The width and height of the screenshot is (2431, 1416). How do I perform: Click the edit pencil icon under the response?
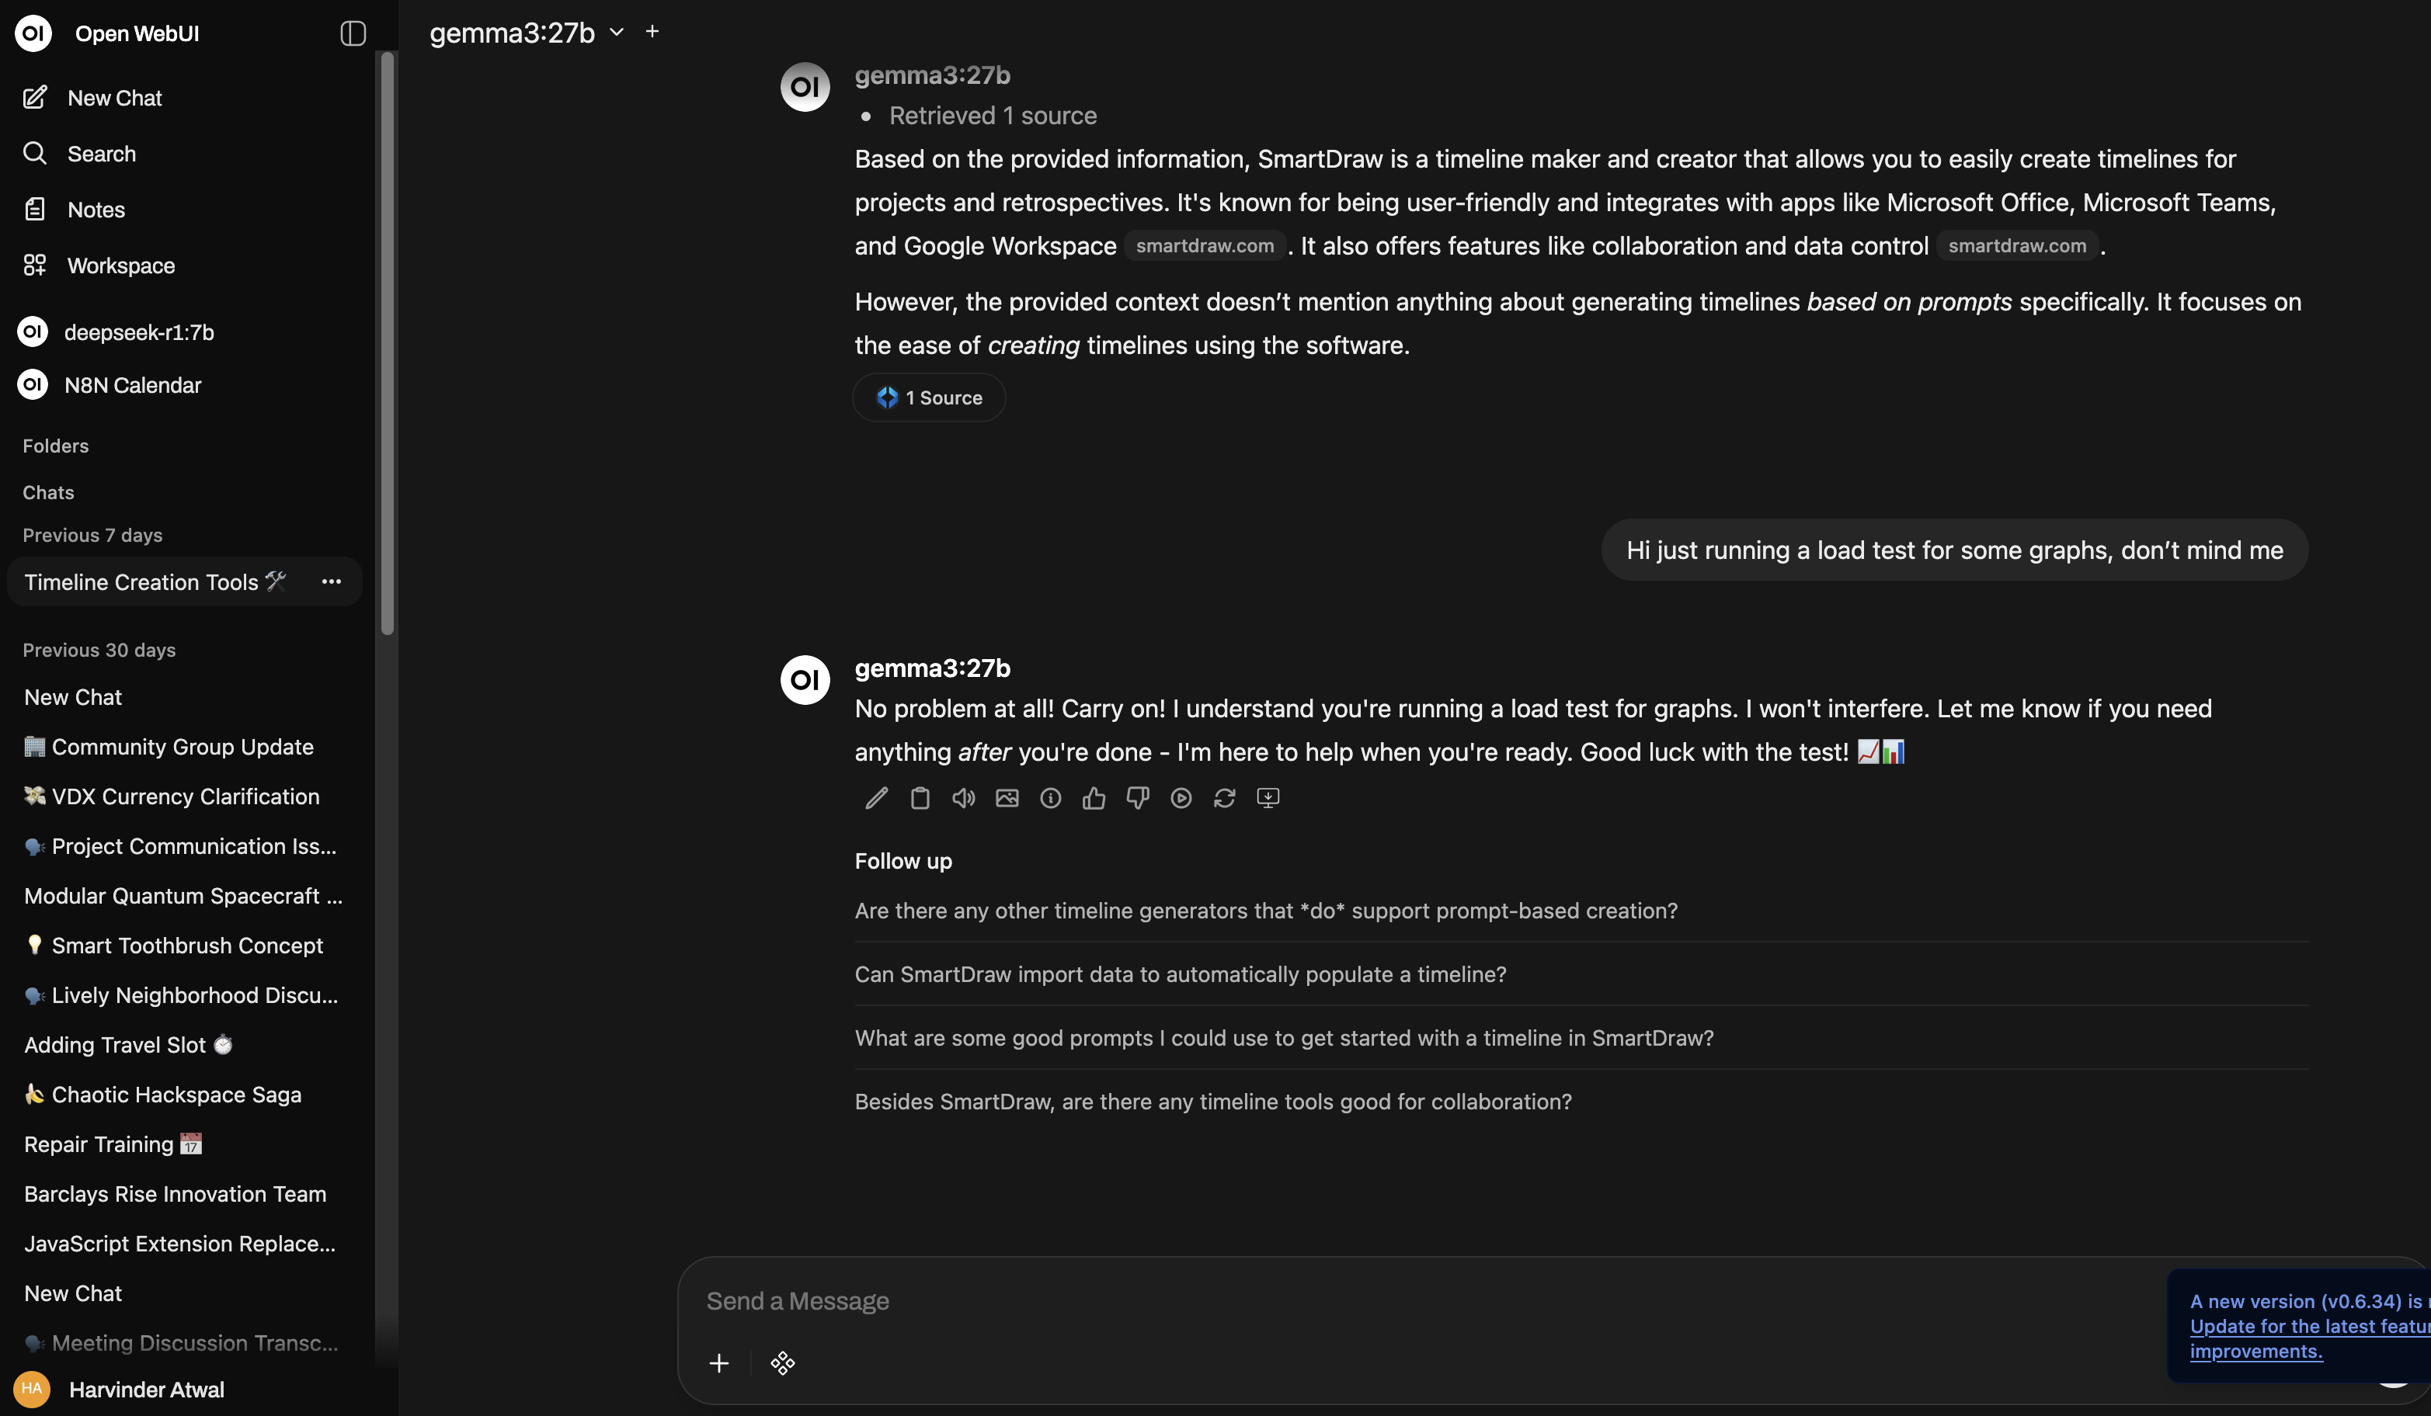coord(876,798)
